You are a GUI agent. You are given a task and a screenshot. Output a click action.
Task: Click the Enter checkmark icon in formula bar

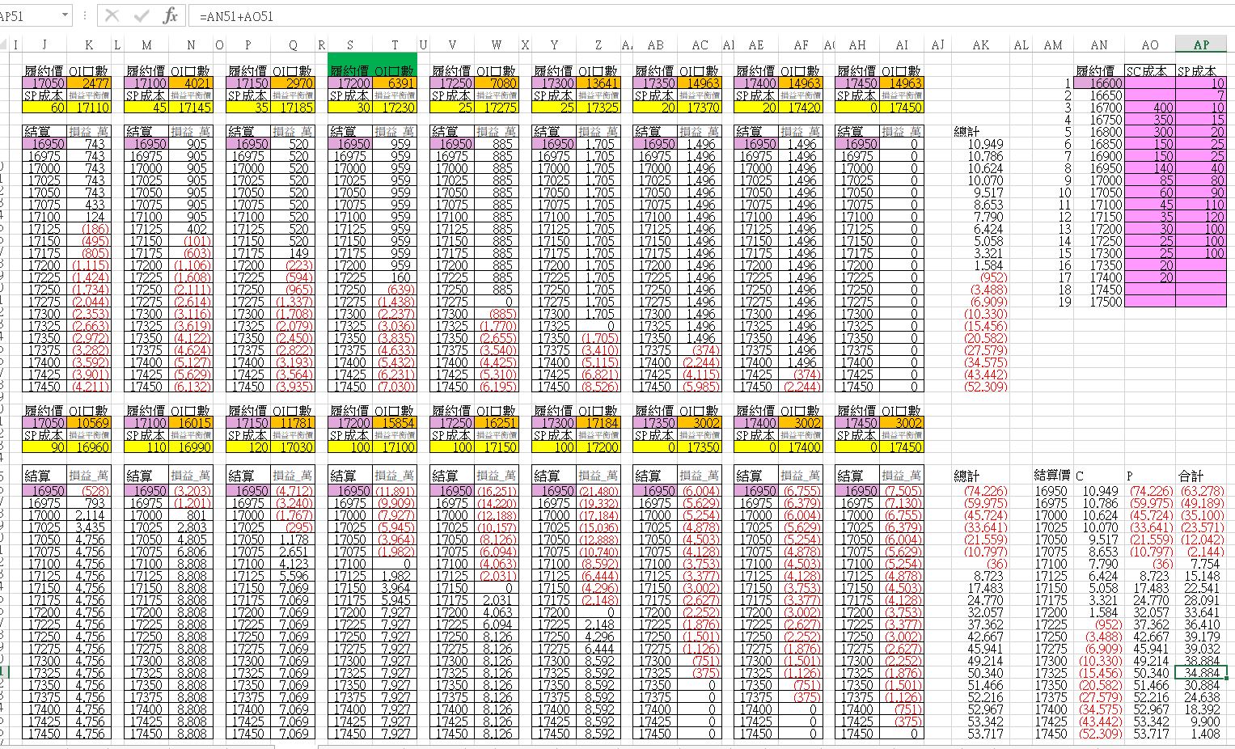142,16
